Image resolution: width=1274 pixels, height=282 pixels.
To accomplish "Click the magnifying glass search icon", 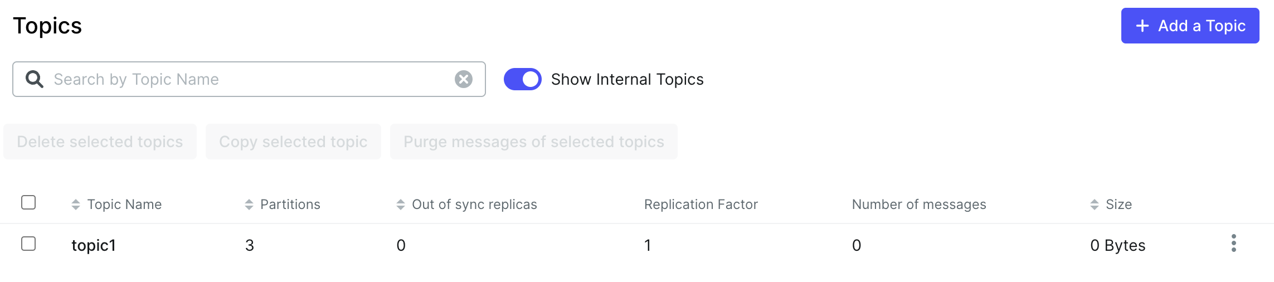I will tap(35, 79).
